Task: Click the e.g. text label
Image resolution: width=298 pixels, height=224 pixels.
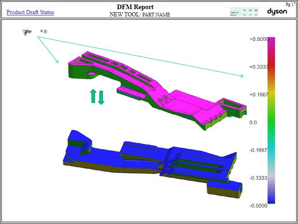Action: tap(44, 31)
